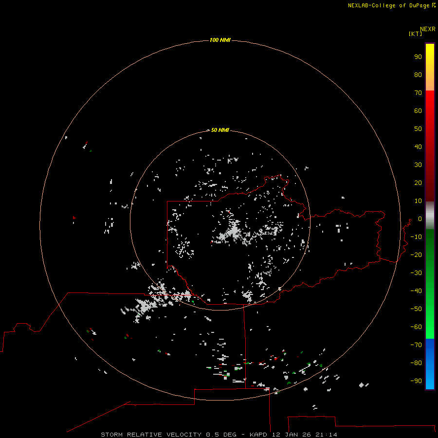This screenshot has height=438, width=438.
Task: Click the [KT] units label
Action: coord(416,34)
